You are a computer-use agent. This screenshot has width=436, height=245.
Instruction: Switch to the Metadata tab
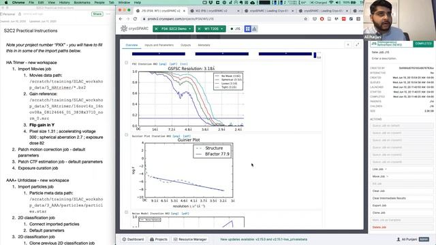click(204, 45)
